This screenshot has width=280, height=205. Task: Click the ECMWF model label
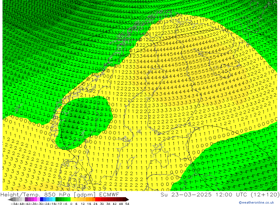[x=109, y=194]
